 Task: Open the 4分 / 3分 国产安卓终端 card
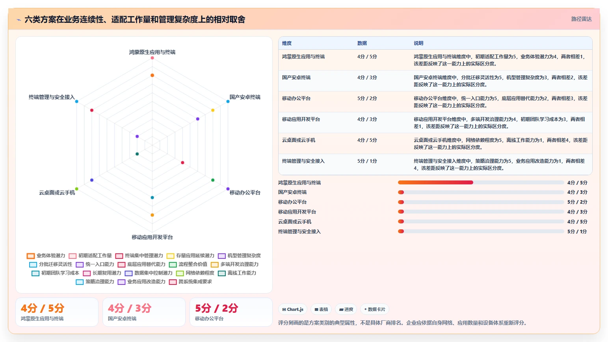(144, 312)
